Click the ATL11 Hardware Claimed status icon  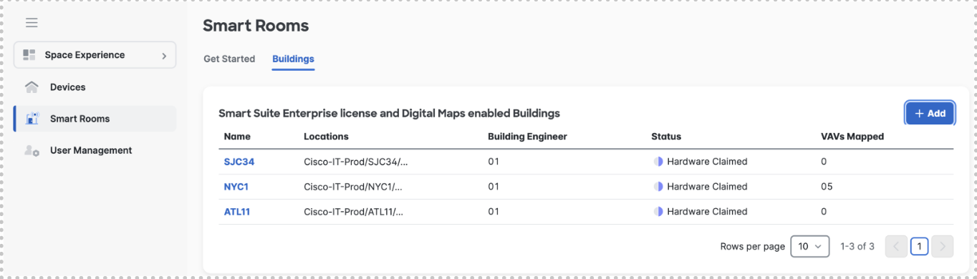[658, 212]
